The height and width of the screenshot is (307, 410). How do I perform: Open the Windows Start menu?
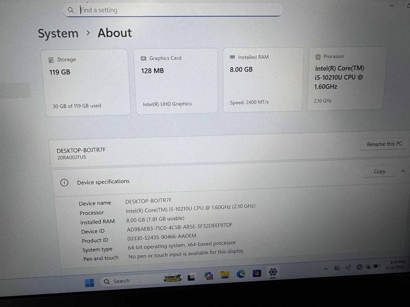coord(89,282)
